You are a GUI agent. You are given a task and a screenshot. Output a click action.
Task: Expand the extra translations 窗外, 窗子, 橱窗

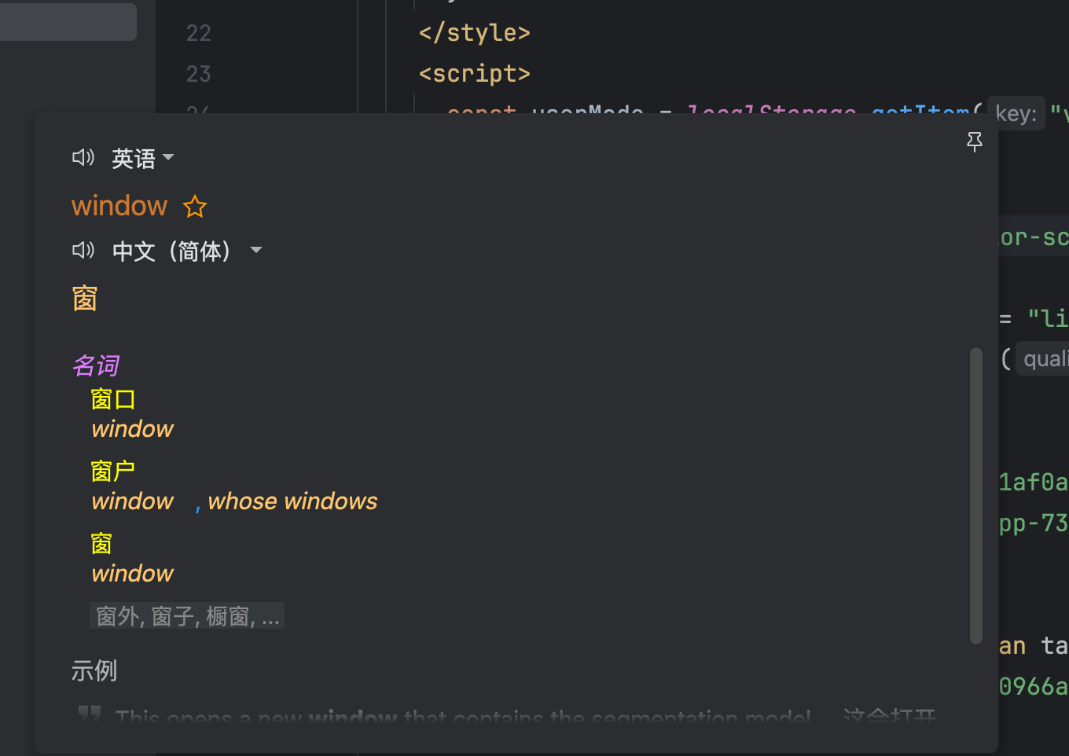[187, 615]
